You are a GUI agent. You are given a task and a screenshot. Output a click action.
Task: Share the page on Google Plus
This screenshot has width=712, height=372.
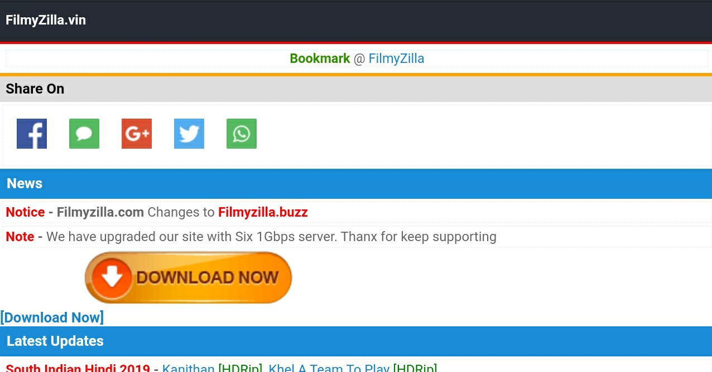tap(137, 134)
